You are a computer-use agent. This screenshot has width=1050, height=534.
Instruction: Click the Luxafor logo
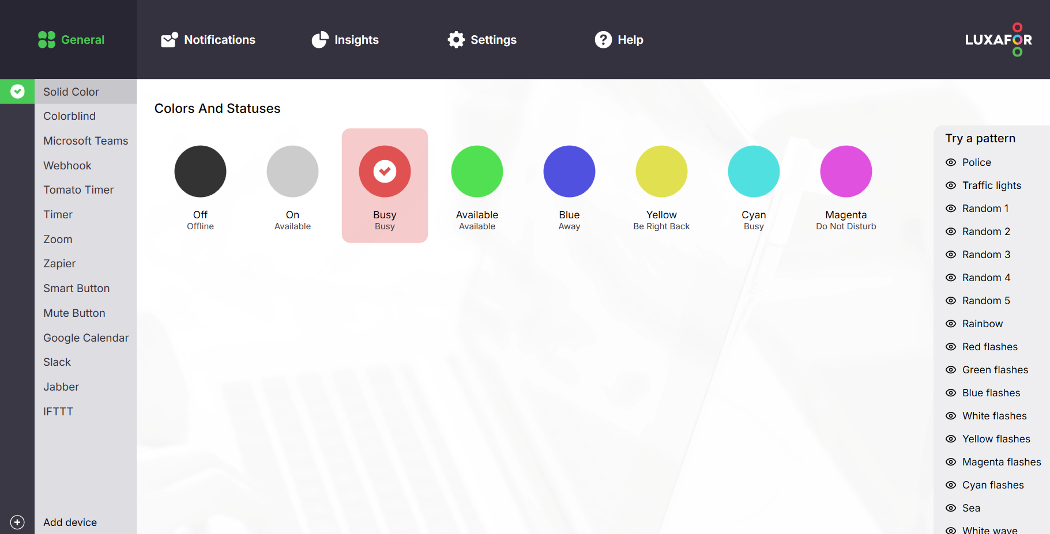click(999, 40)
